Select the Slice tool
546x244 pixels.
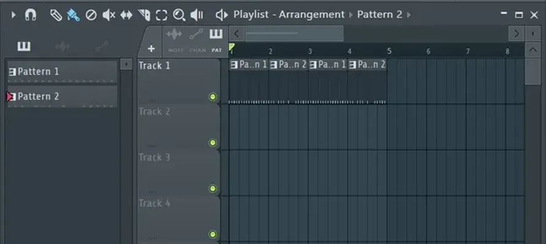click(144, 15)
